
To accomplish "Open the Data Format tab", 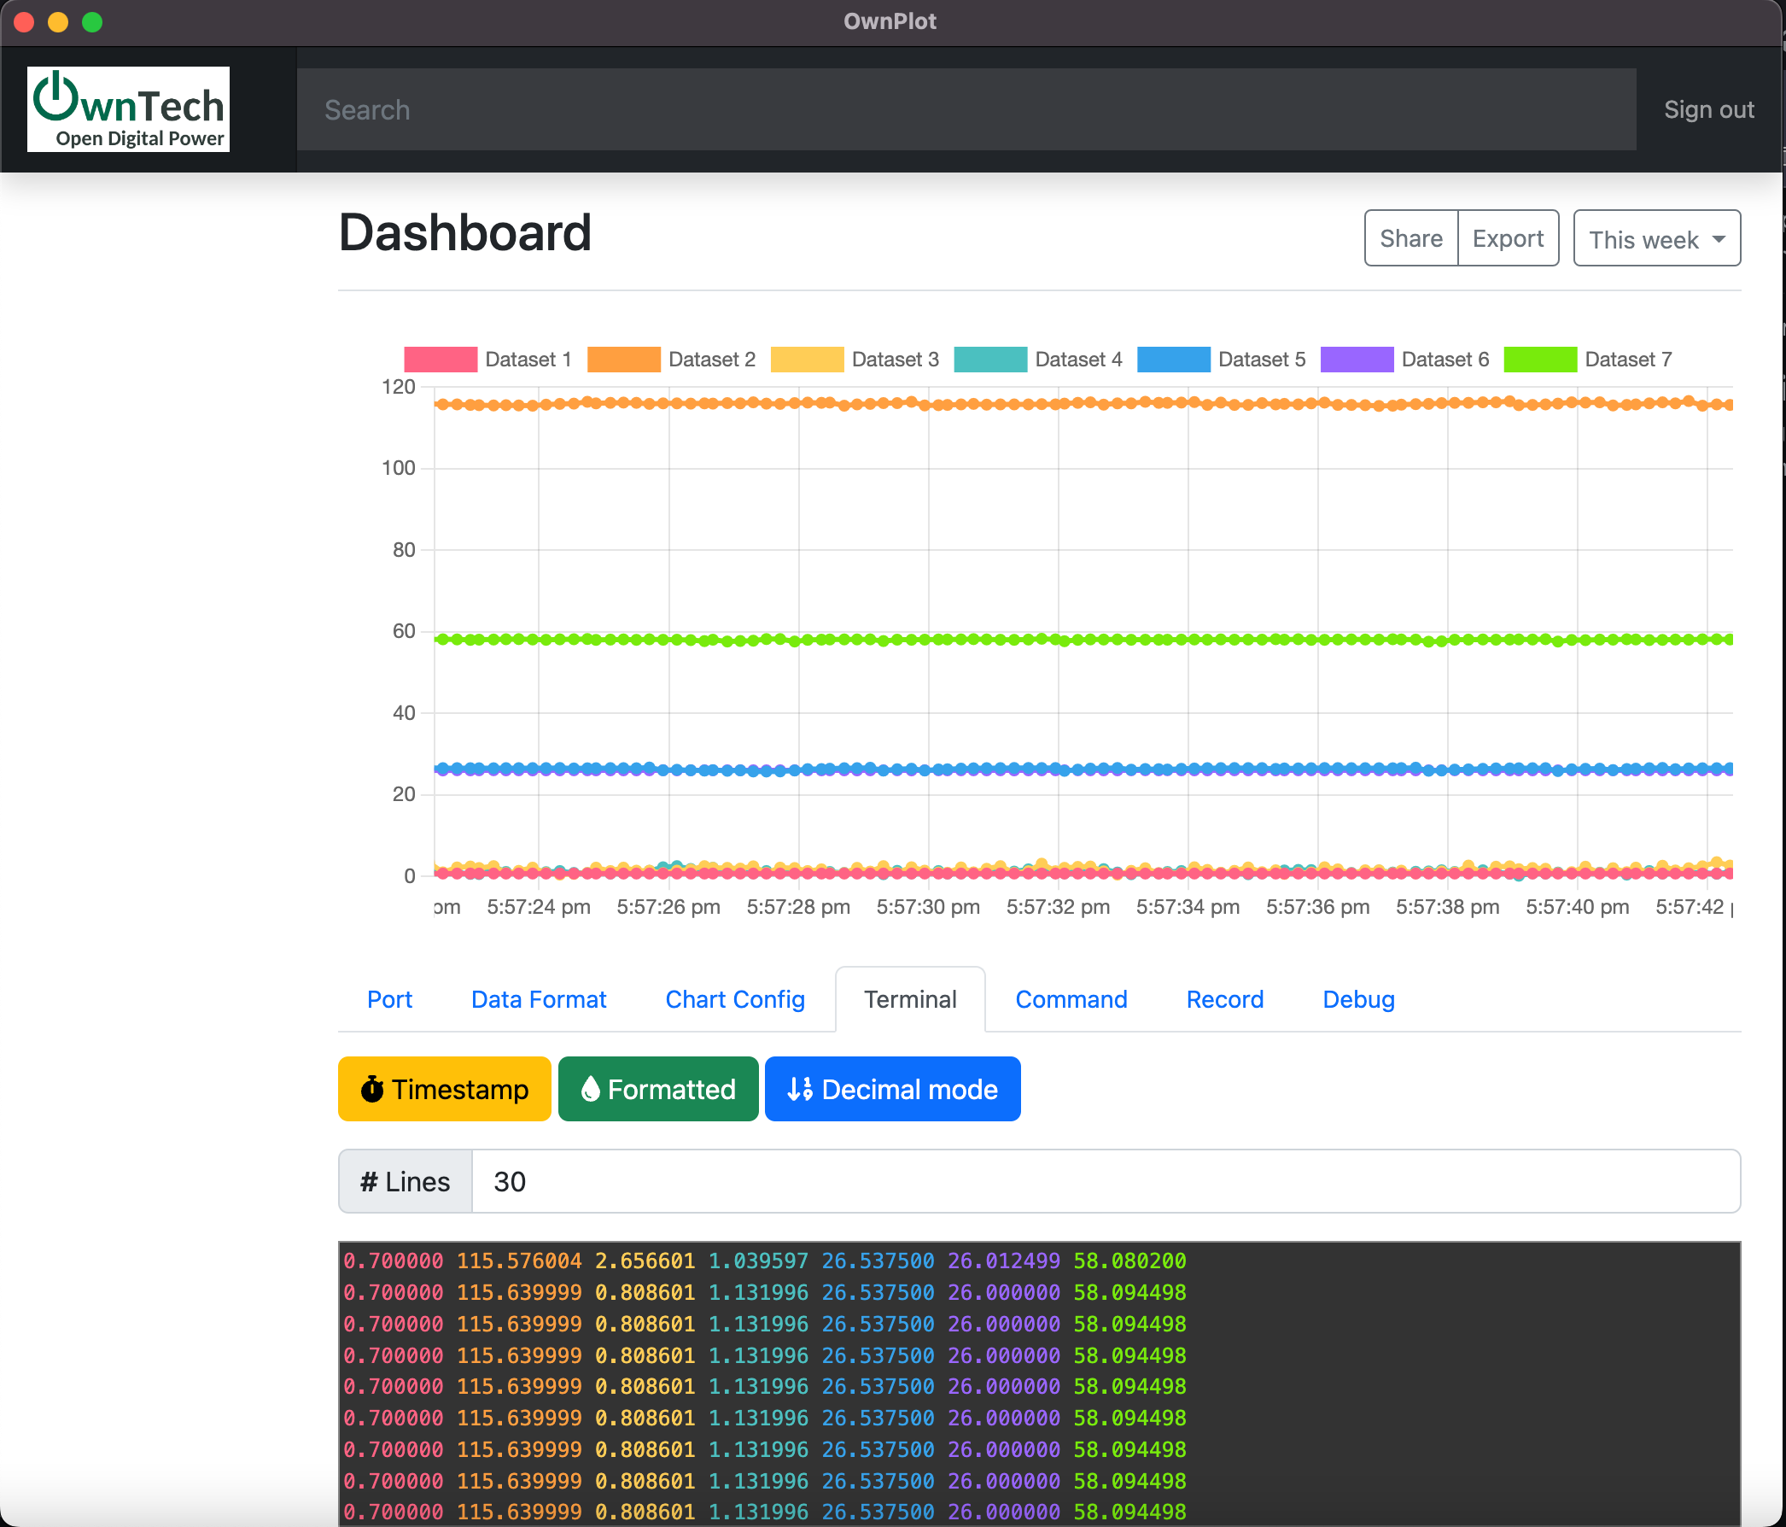I will coord(539,999).
